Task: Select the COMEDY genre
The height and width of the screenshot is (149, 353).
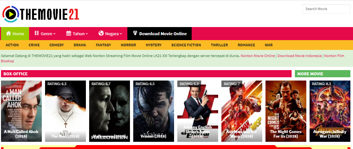Action: pos(56,45)
